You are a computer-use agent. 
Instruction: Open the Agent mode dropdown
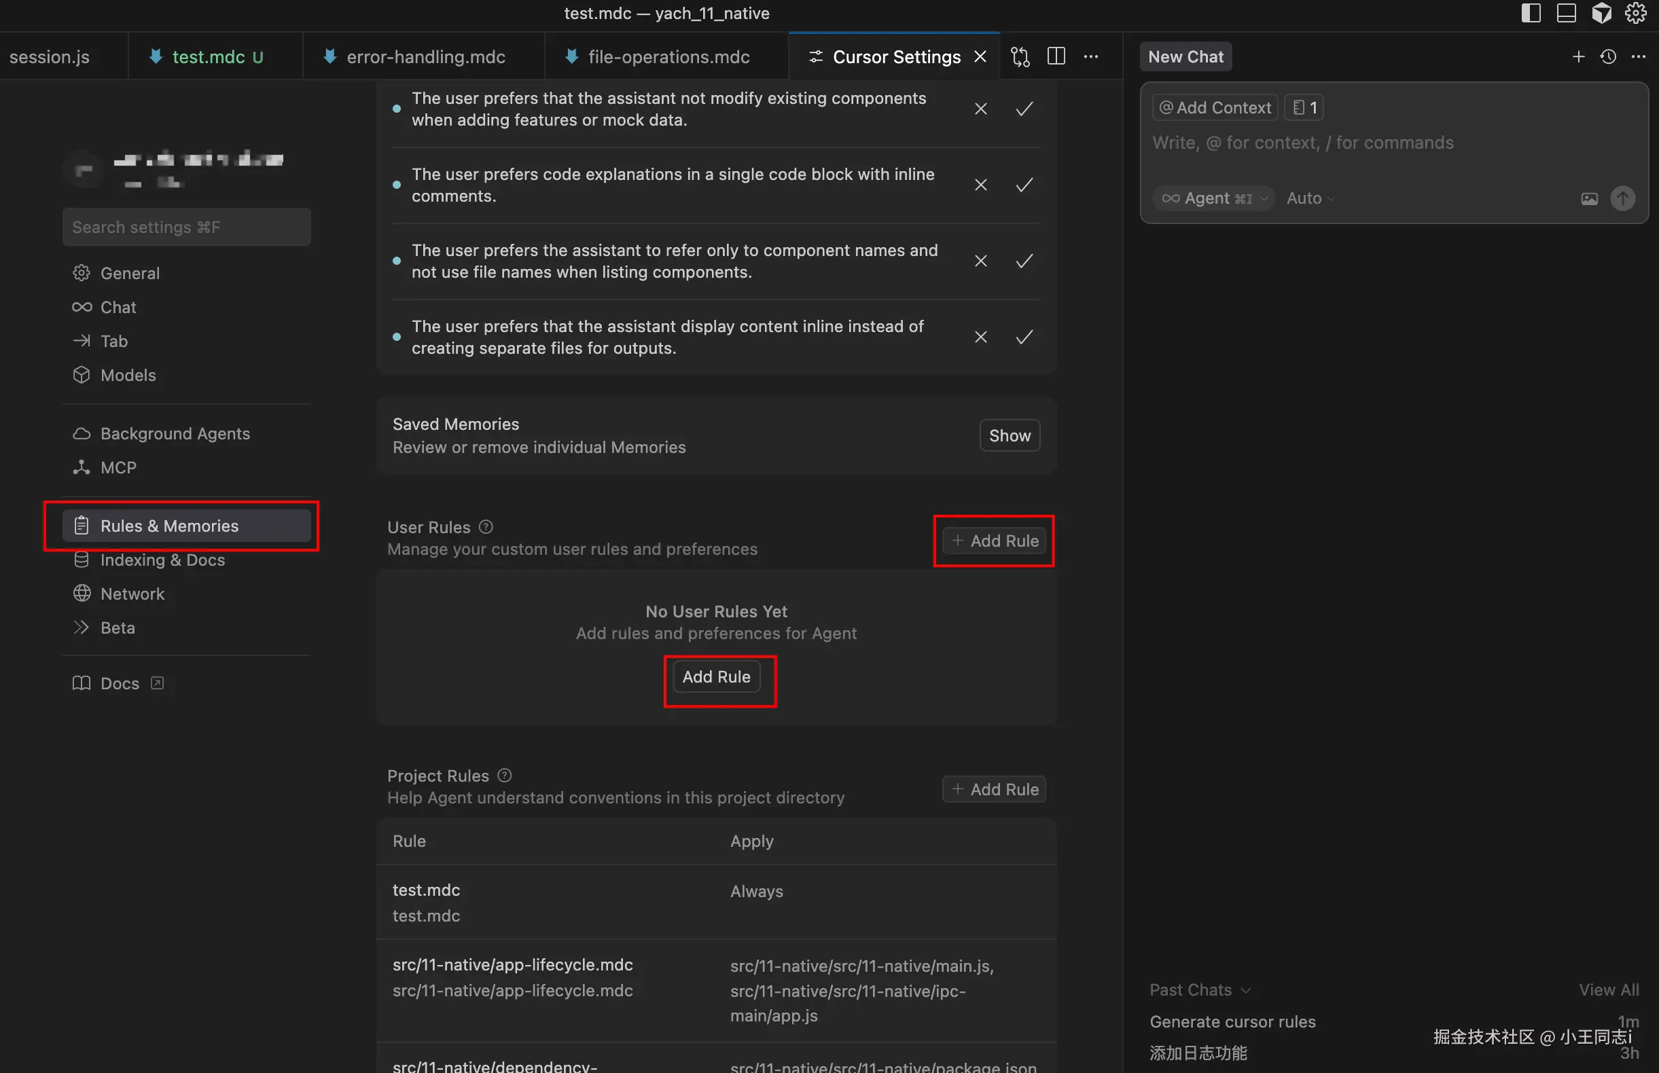point(1213,198)
